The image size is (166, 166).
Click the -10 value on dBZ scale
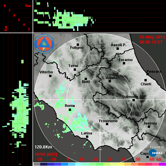(x=53, y=159)
